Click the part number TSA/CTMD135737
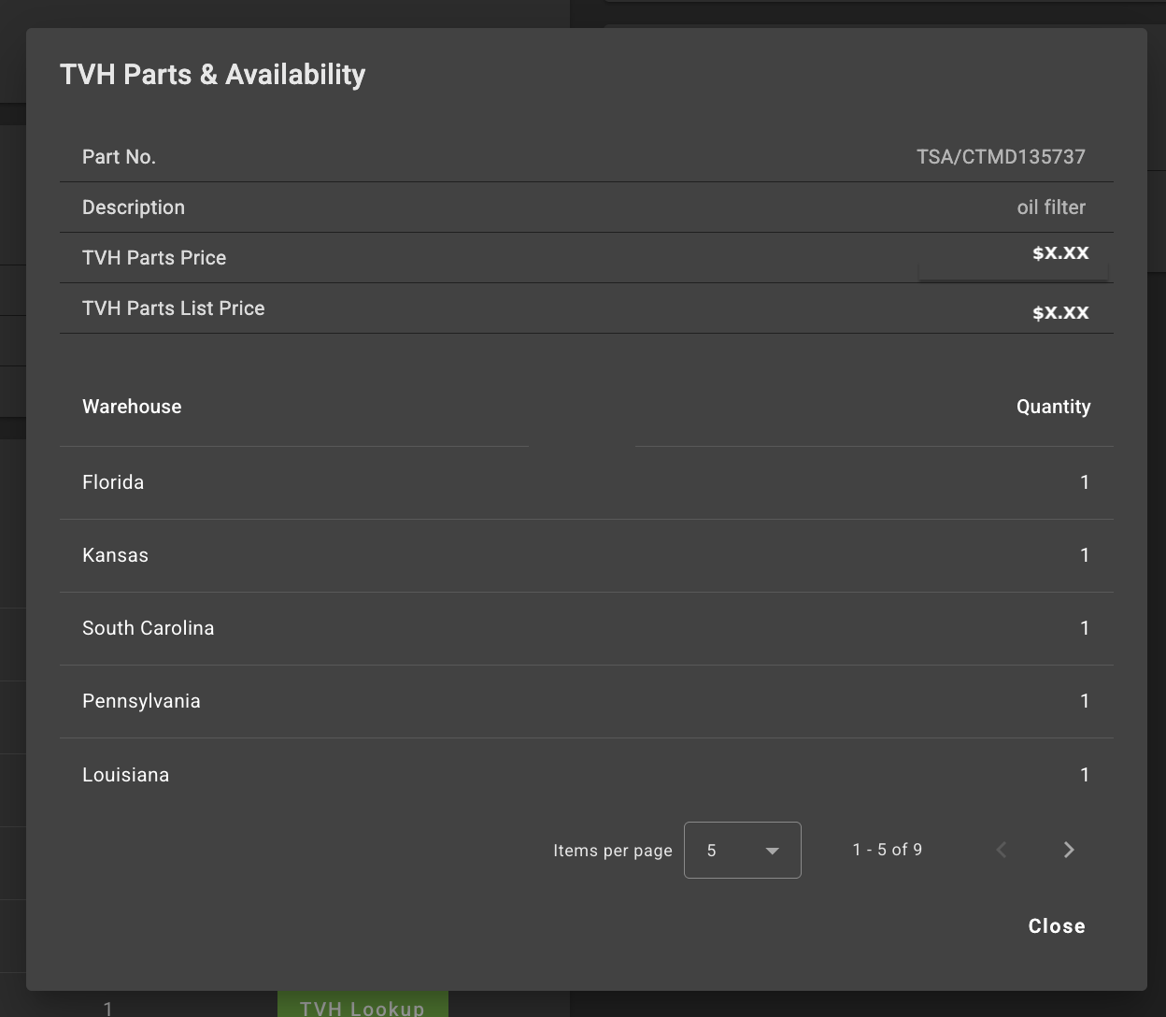1166x1017 pixels. [1001, 156]
